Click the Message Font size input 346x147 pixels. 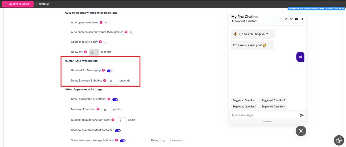click(106, 110)
